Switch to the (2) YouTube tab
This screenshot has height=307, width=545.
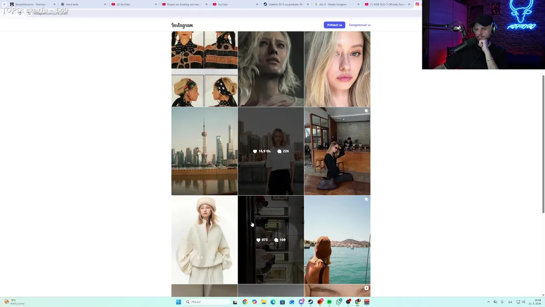[x=134, y=4]
